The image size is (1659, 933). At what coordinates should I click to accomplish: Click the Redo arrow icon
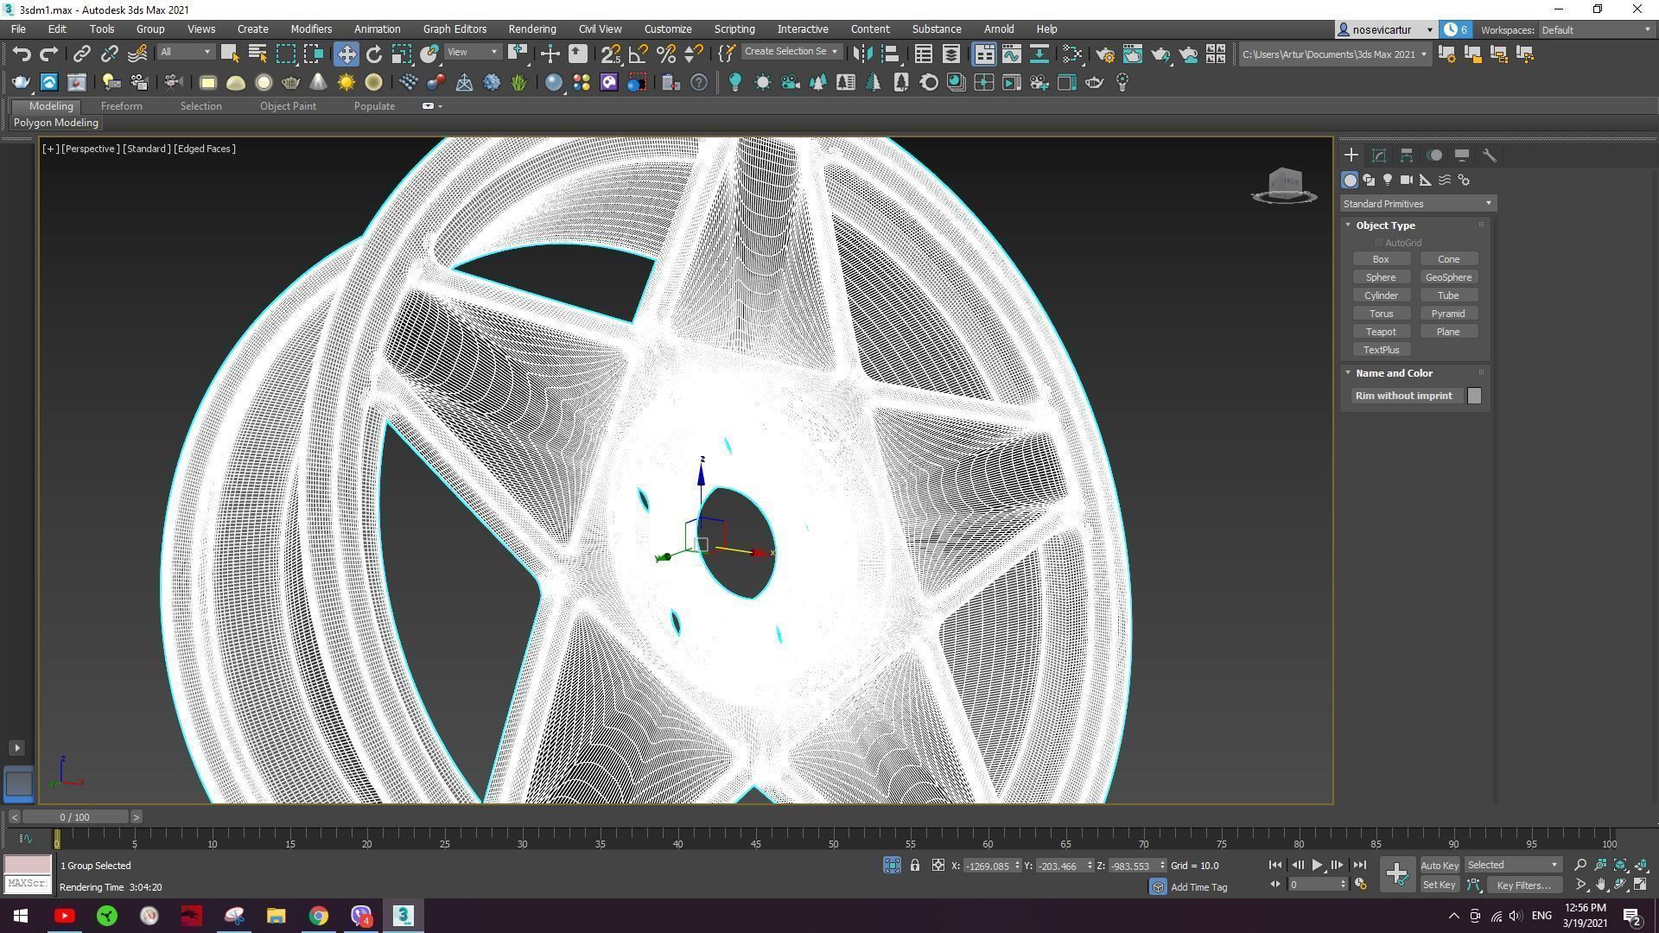coord(49,54)
